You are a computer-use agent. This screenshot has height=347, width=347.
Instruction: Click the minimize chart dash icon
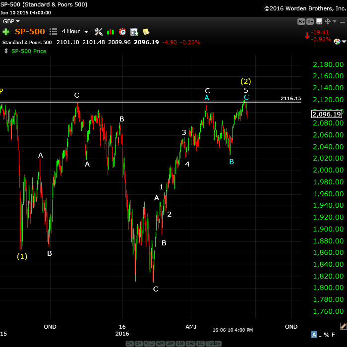343,22
